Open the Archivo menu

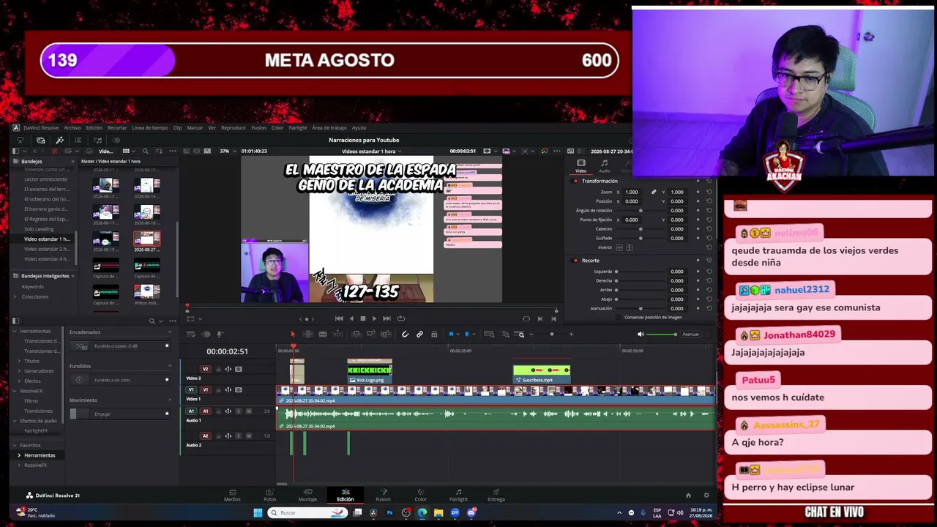72,128
